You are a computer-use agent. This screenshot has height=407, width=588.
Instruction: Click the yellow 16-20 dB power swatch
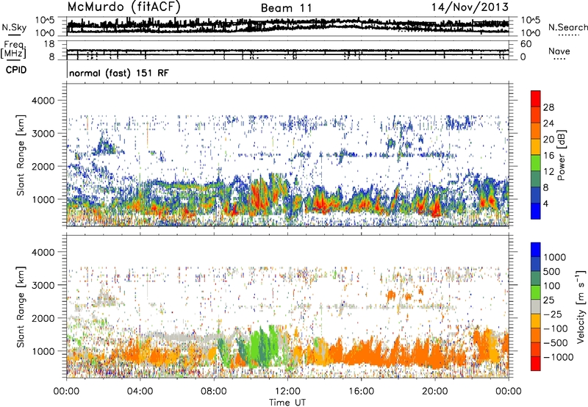pyautogui.click(x=536, y=147)
